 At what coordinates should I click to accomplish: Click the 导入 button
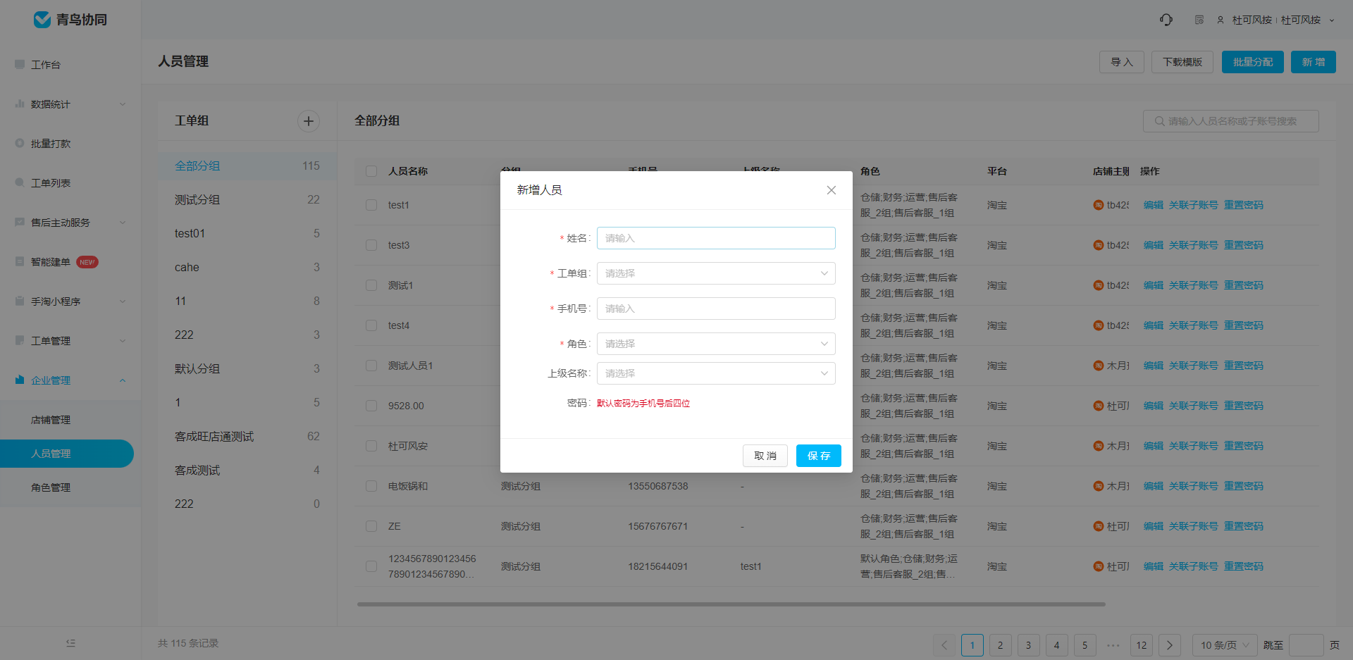[x=1122, y=62]
